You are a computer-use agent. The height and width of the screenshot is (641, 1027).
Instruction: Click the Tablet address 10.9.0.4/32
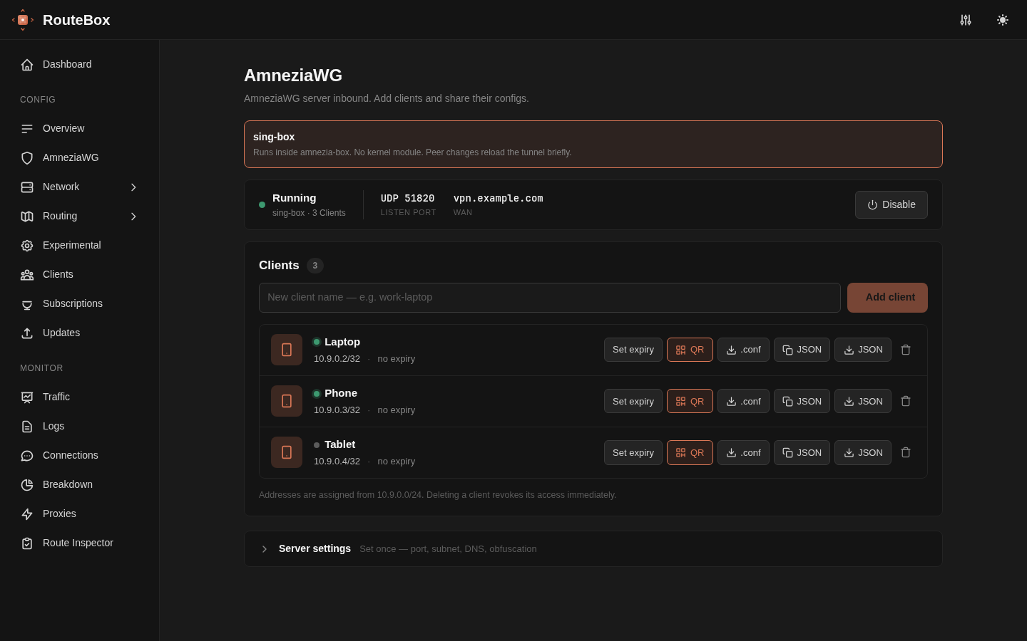point(337,462)
